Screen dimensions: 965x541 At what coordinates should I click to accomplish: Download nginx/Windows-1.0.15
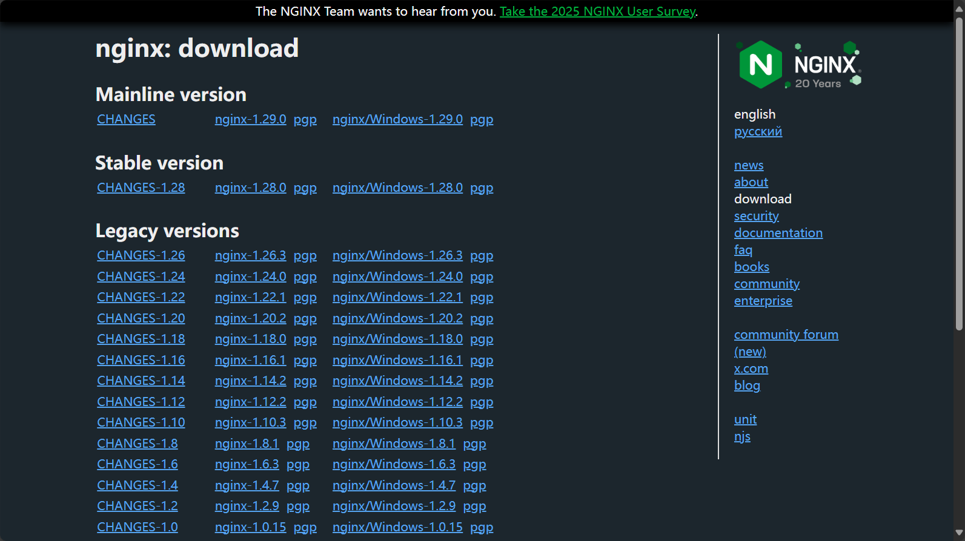(x=397, y=527)
